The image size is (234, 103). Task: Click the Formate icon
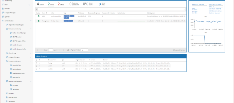pos(11,85)
